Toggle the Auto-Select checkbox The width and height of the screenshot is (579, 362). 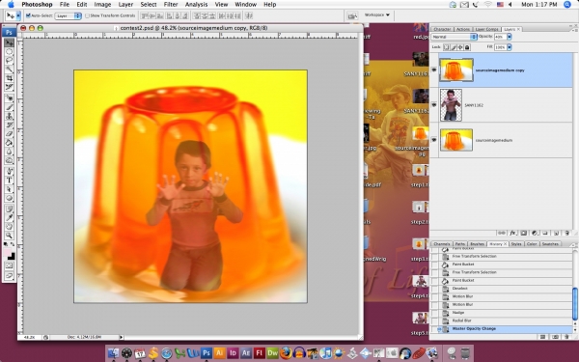[x=28, y=15]
